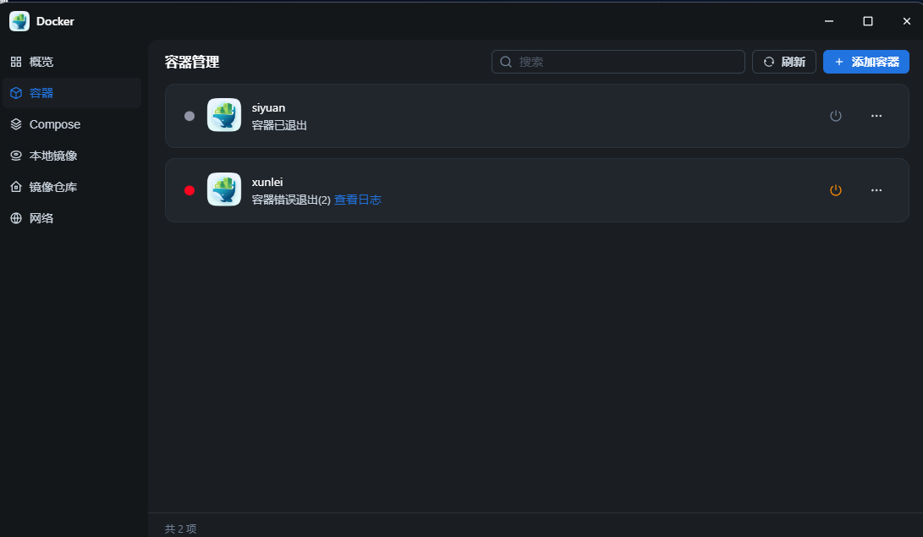Select 容器 in the sidebar
The width and height of the screenshot is (923, 537).
pyautogui.click(x=71, y=93)
